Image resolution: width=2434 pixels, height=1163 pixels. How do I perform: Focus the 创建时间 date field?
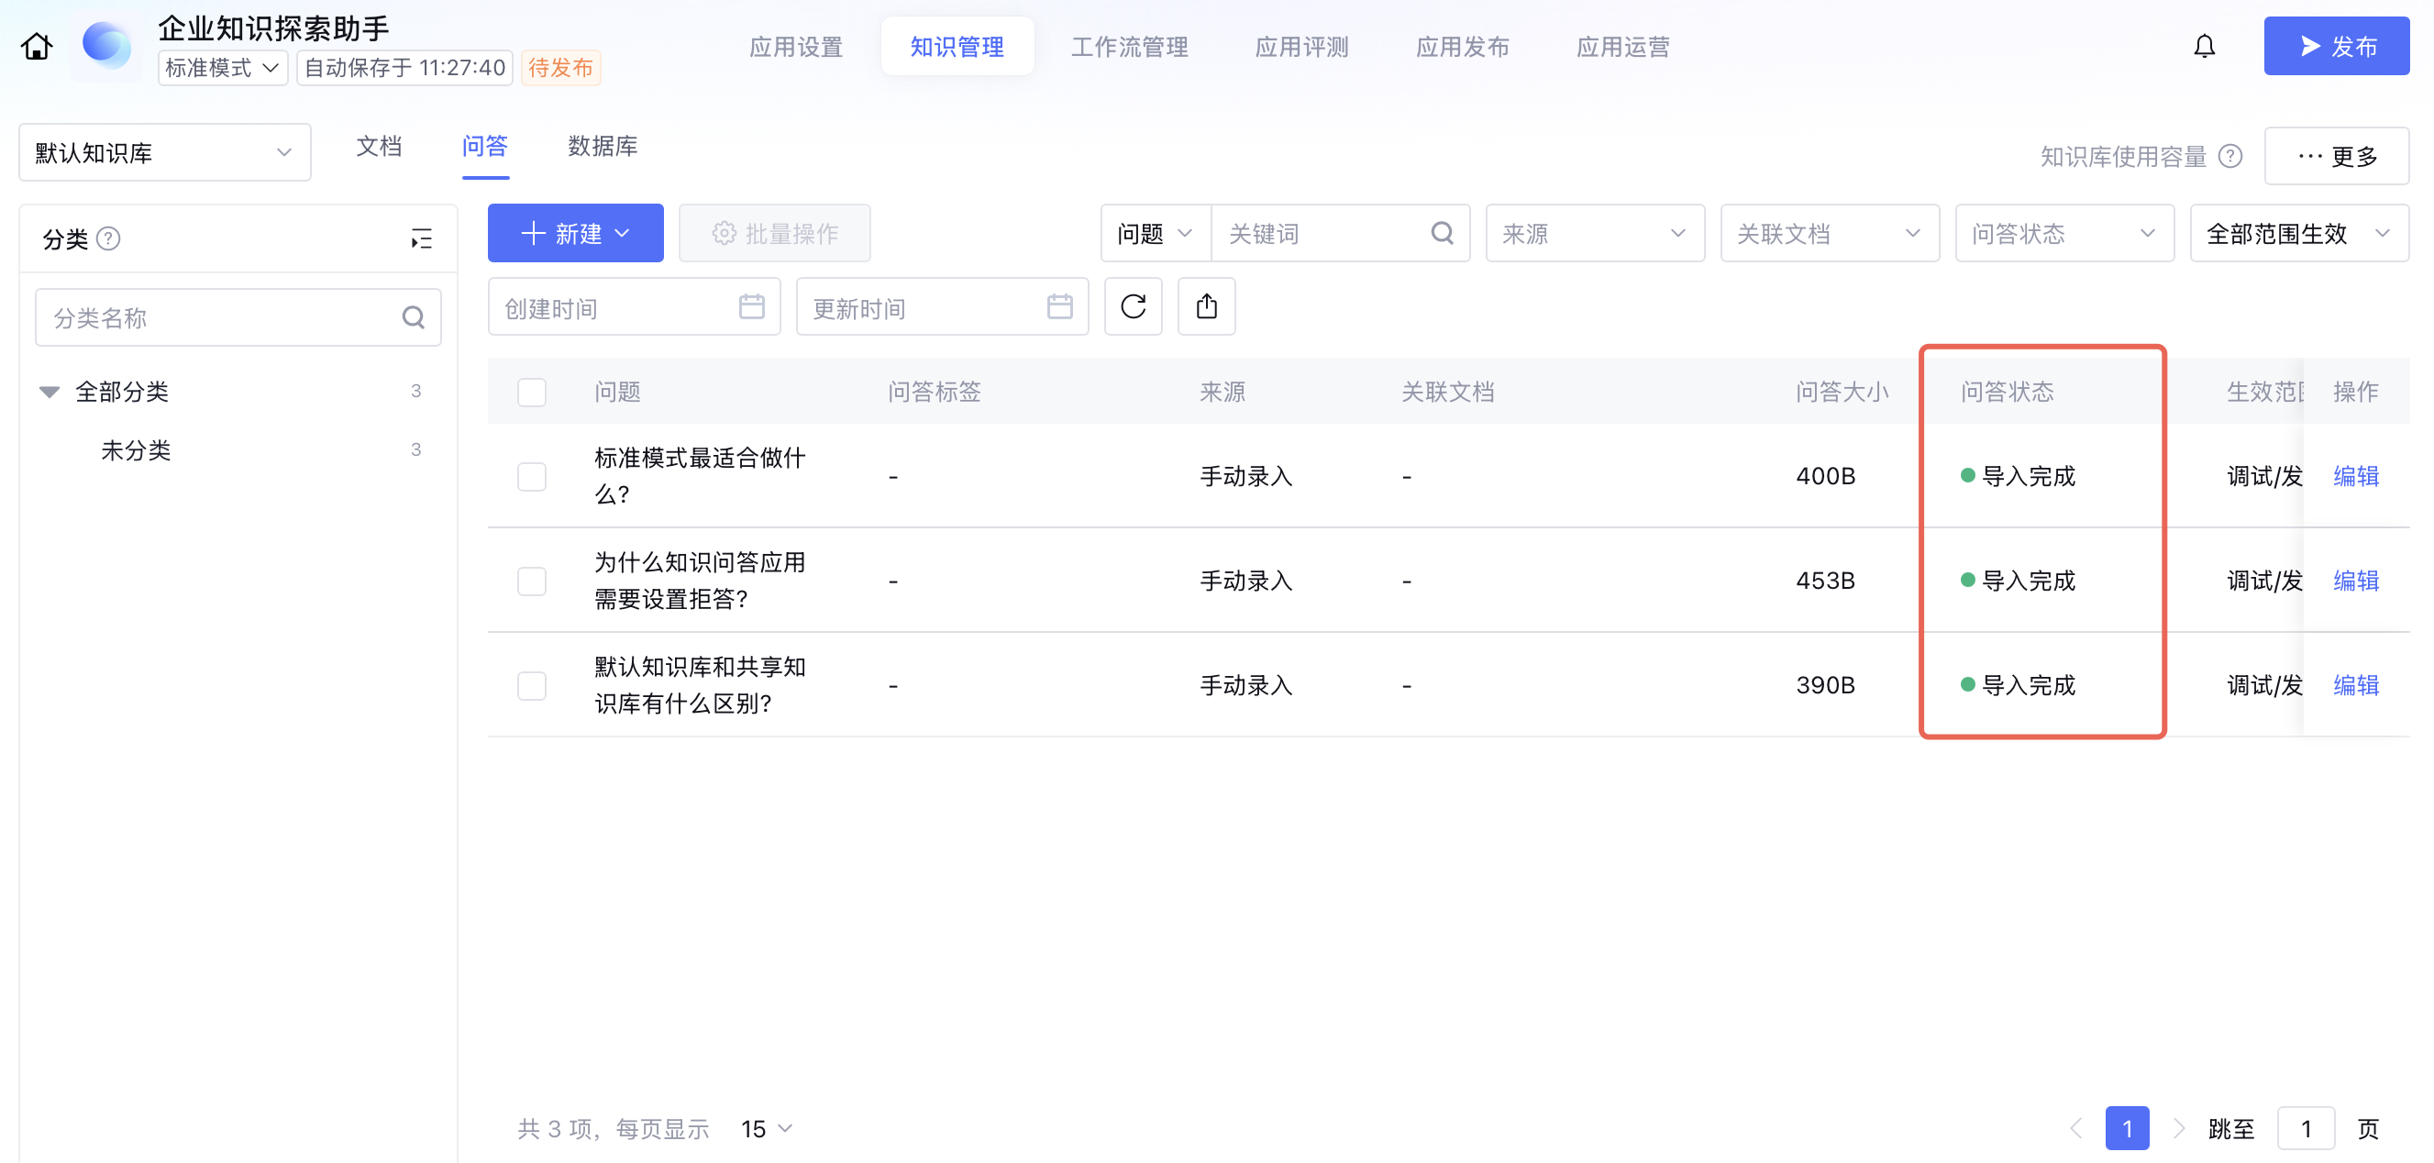pyautogui.click(x=634, y=306)
